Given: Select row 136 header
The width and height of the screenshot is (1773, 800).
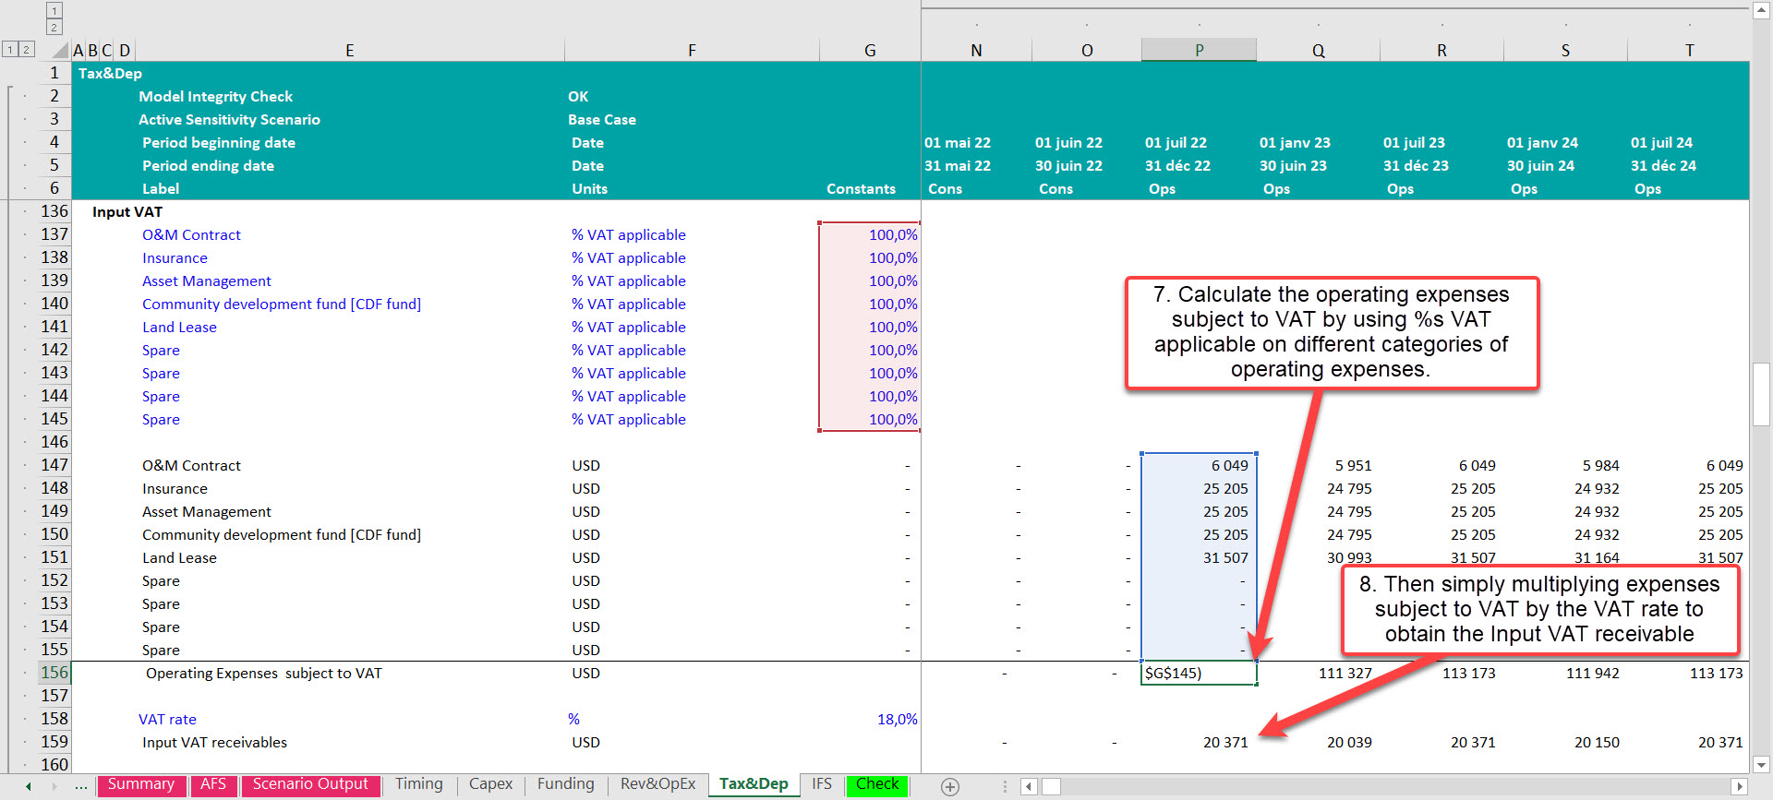Looking at the screenshot, I should point(54,211).
